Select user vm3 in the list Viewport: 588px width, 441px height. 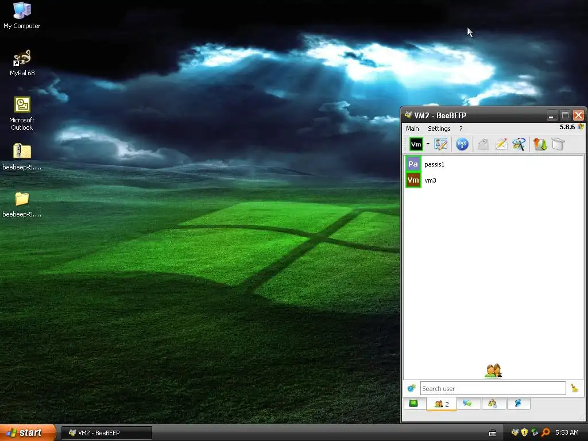[x=493, y=180]
